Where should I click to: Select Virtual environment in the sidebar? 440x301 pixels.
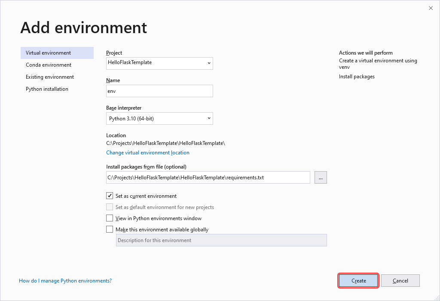pos(47,52)
